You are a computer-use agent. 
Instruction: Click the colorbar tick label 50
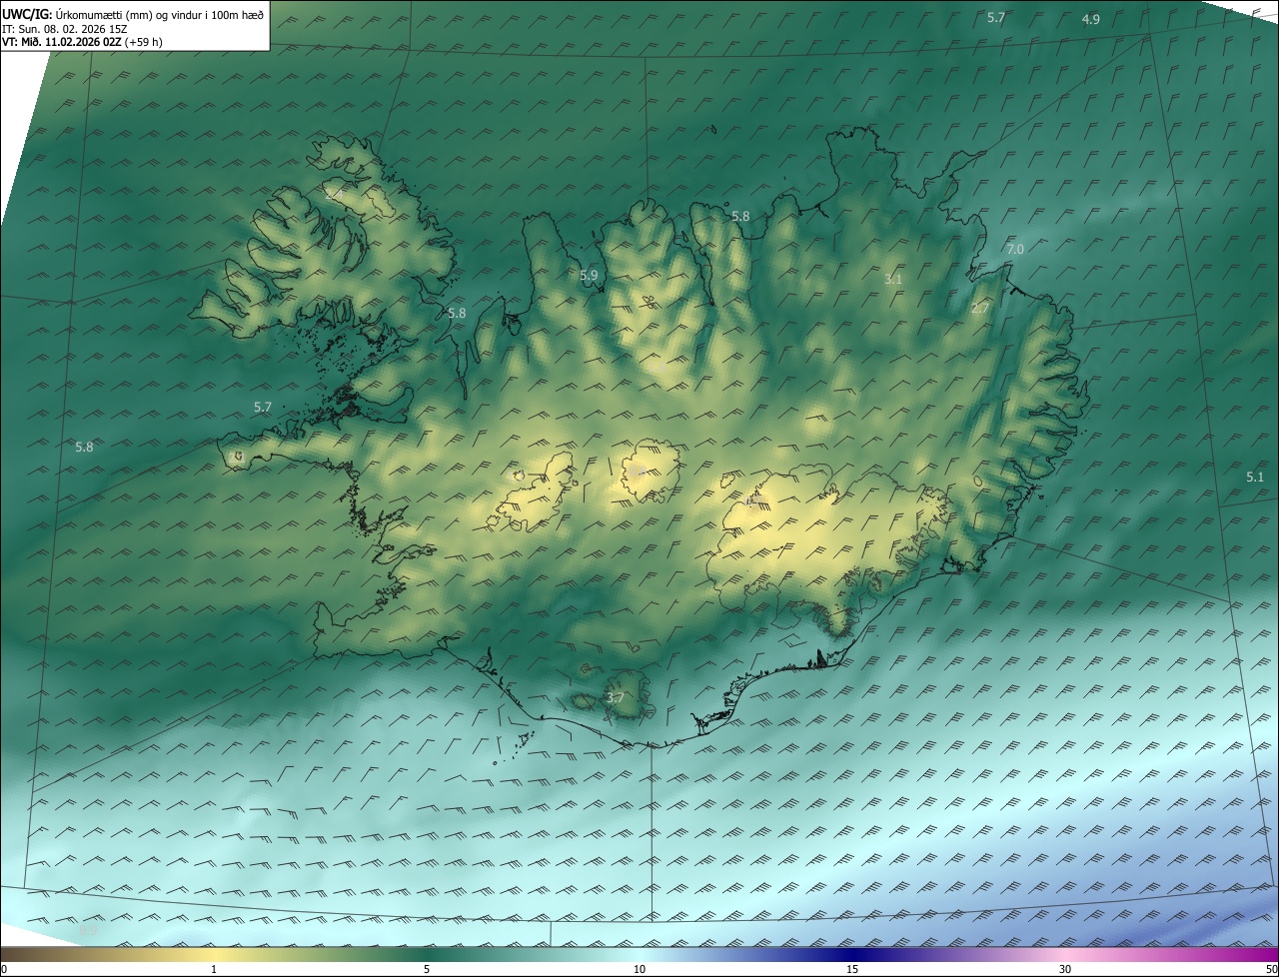[1271, 969]
